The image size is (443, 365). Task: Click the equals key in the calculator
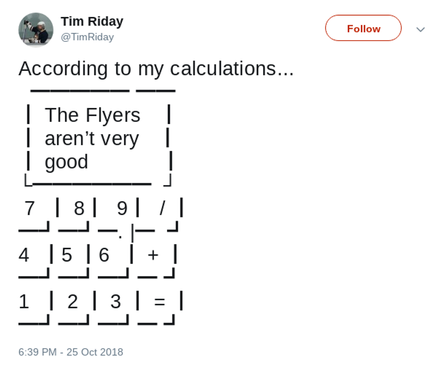click(x=159, y=302)
